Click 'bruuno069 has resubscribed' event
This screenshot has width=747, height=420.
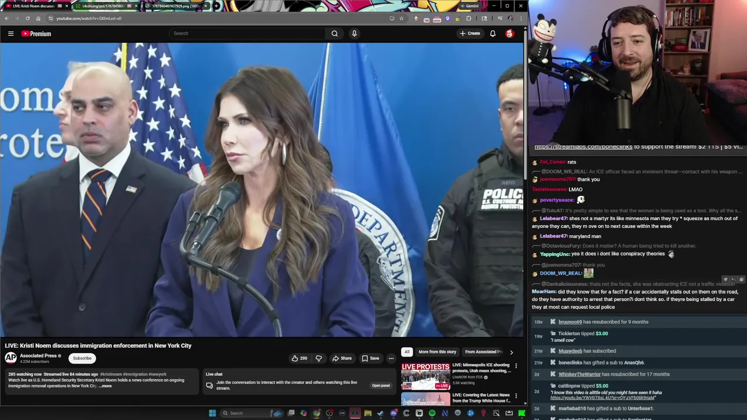603,322
